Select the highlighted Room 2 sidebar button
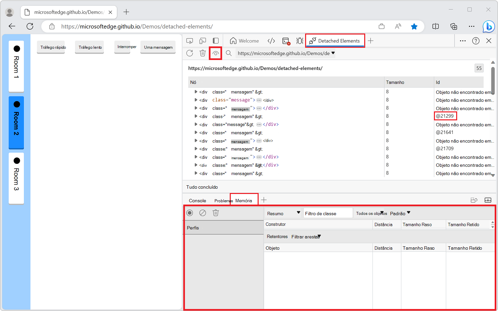The image size is (498, 311). pyautogui.click(x=16, y=122)
